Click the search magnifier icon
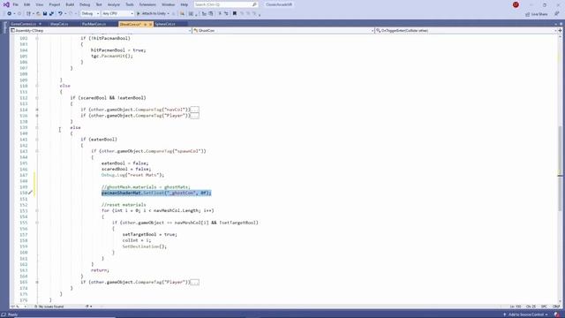This screenshot has width=565, height=318. 254,4
